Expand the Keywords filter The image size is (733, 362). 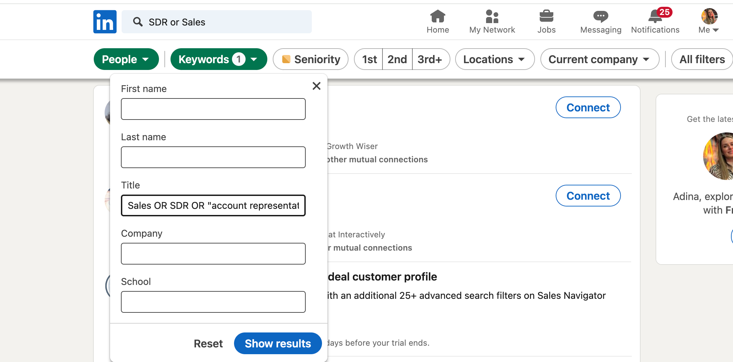coord(218,59)
